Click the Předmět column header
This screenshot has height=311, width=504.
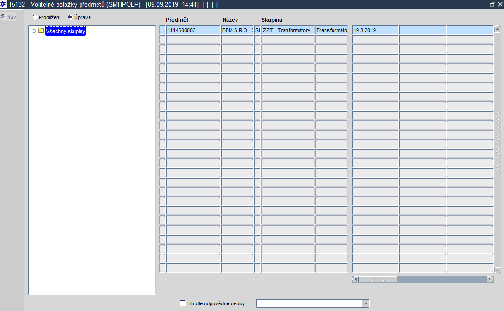[177, 20]
